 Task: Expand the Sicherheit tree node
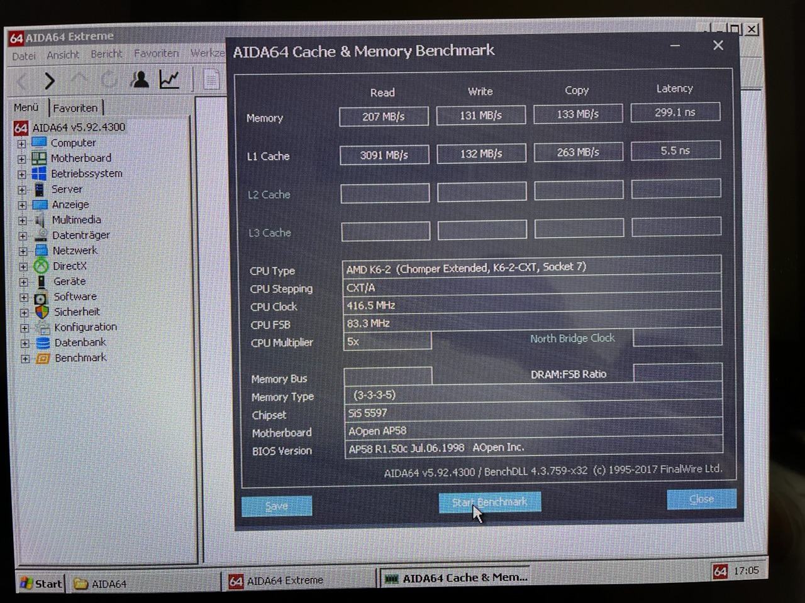pyautogui.click(x=24, y=313)
